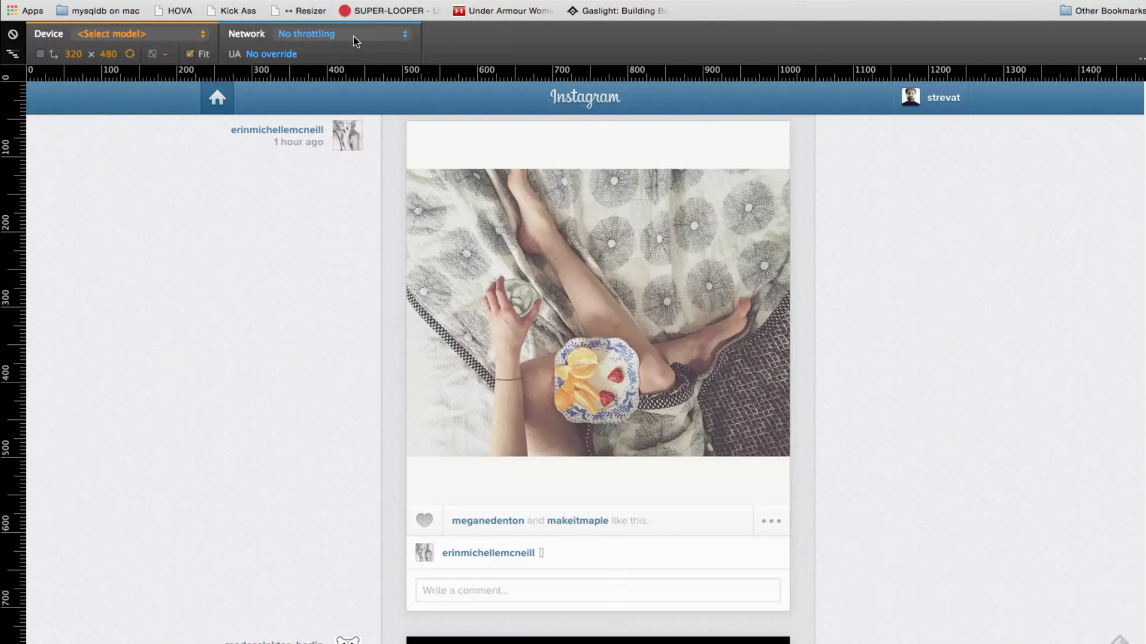The height and width of the screenshot is (644, 1146).
Task: Click the Write a comment field
Action: coord(598,590)
